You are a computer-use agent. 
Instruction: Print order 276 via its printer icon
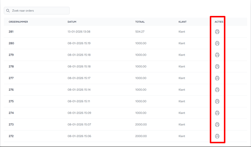pos(217,90)
